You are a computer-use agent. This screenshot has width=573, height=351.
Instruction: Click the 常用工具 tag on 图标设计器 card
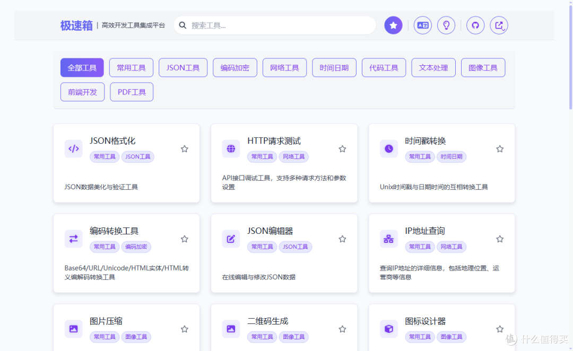click(x=420, y=337)
